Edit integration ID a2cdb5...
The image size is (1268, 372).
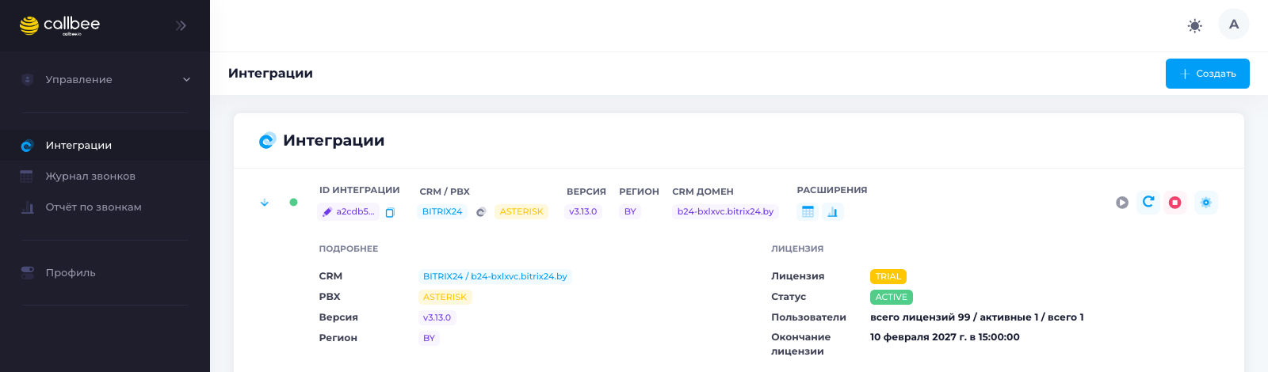coord(348,212)
